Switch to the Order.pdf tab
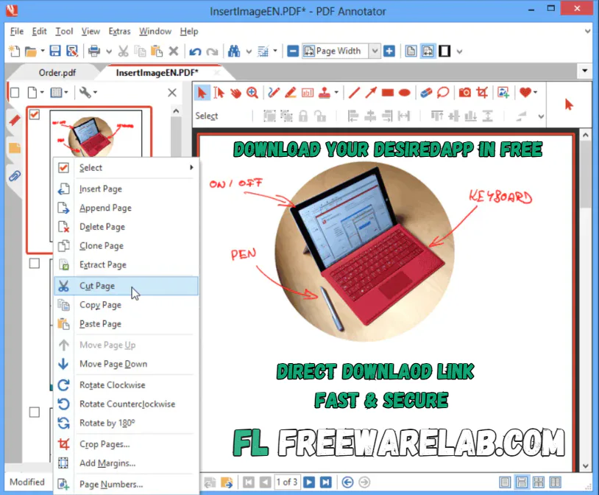The width and height of the screenshot is (599, 495). tap(57, 72)
